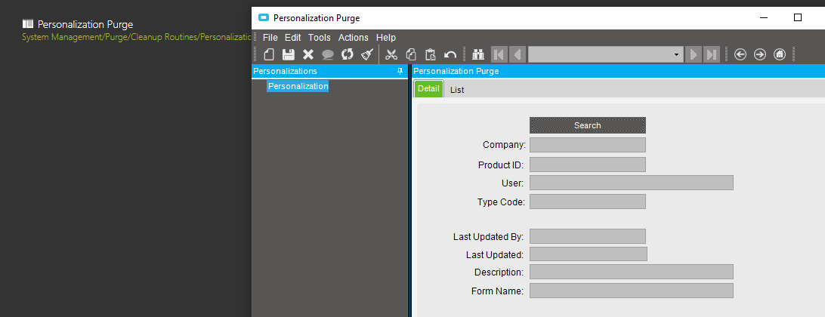This screenshot has width=825, height=317.
Task: Click the speech bubble memo icon
Action: click(x=328, y=54)
